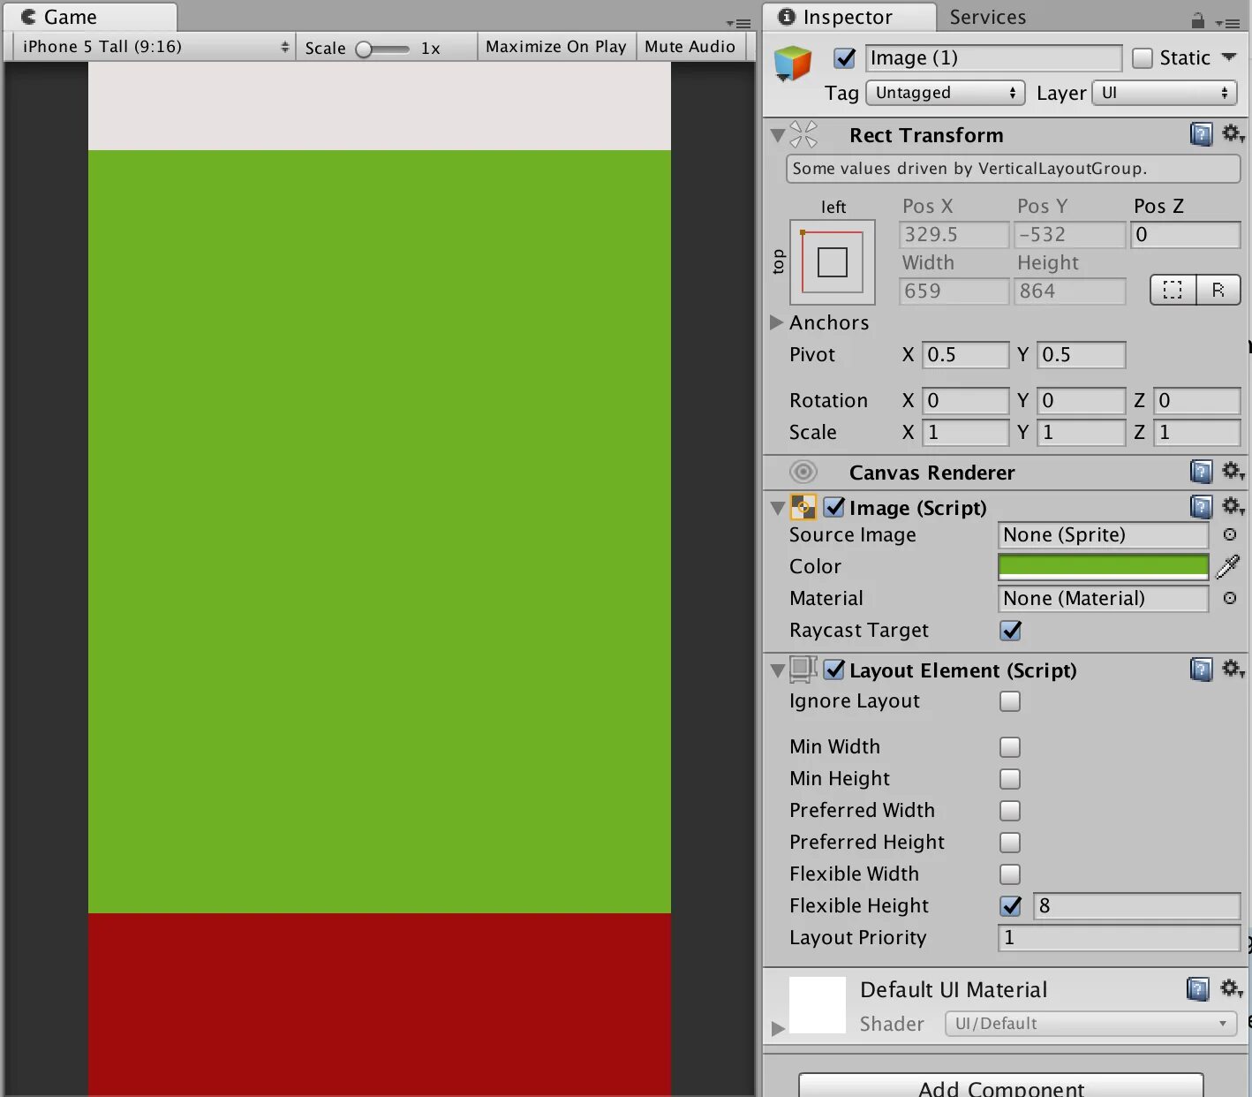Disable the Layout Element component checkbox
The image size is (1252, 1097).
(834, 670)
